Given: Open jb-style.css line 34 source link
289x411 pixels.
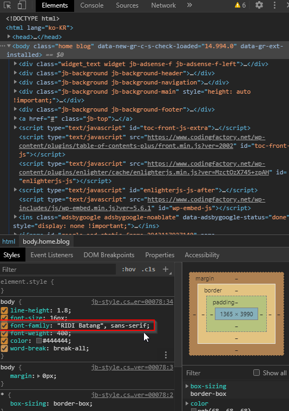Looking at the screenshot, I should pyautogui.click(x=132, y=302).
